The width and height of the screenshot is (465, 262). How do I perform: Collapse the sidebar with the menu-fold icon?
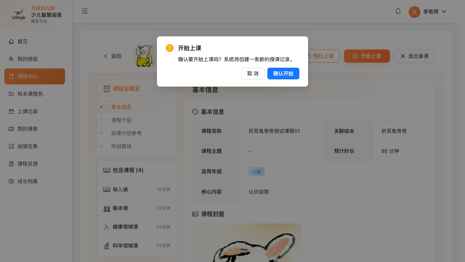(85, 11)
